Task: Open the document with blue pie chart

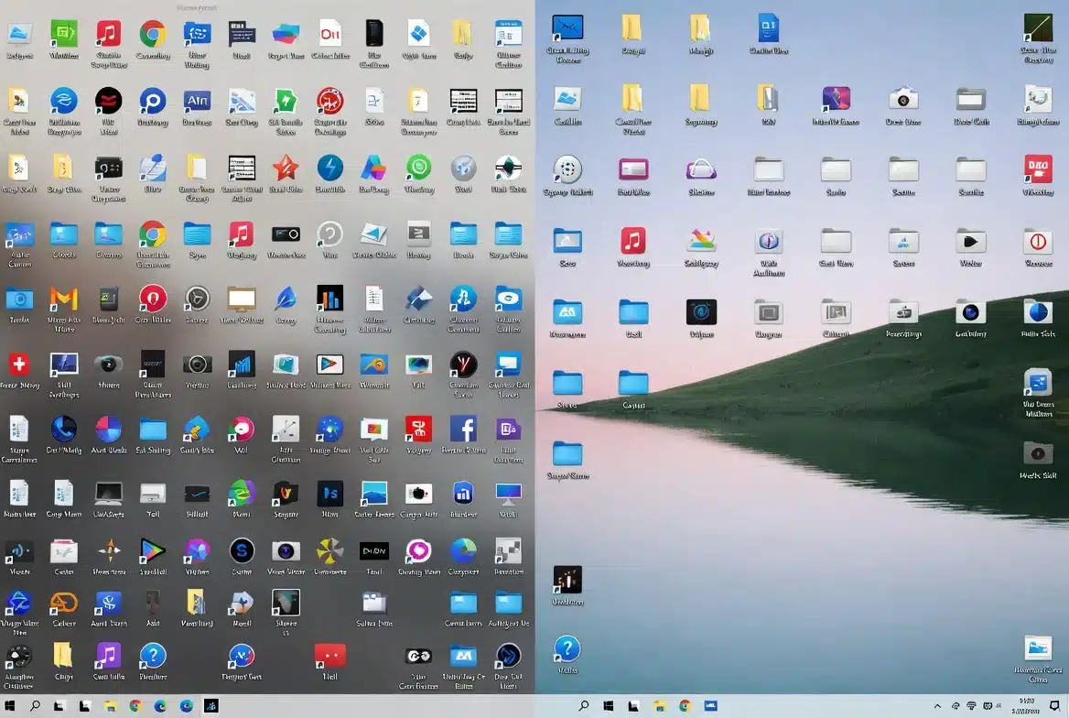Action: tap(1038, 312)
